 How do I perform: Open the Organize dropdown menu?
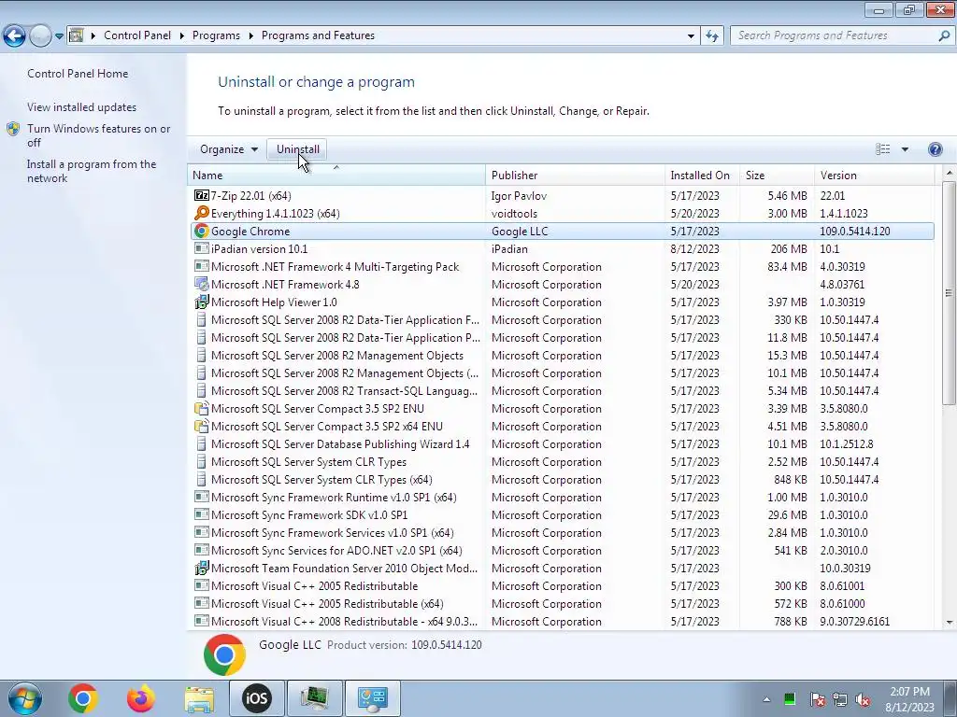(x=229, y=149)
